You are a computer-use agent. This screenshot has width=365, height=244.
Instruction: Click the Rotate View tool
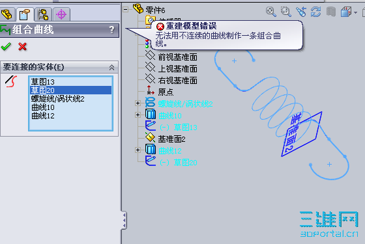pos(315,12)
